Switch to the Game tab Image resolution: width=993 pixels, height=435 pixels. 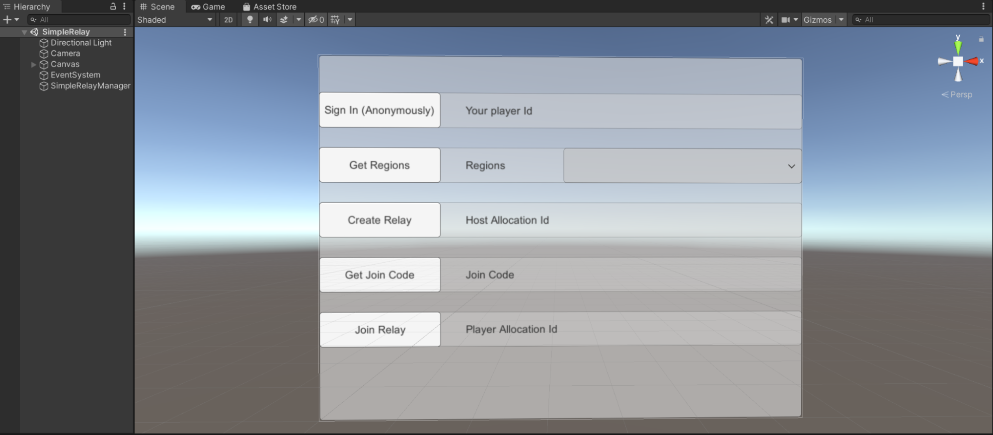pyautogui.click(x=208, y=7)
